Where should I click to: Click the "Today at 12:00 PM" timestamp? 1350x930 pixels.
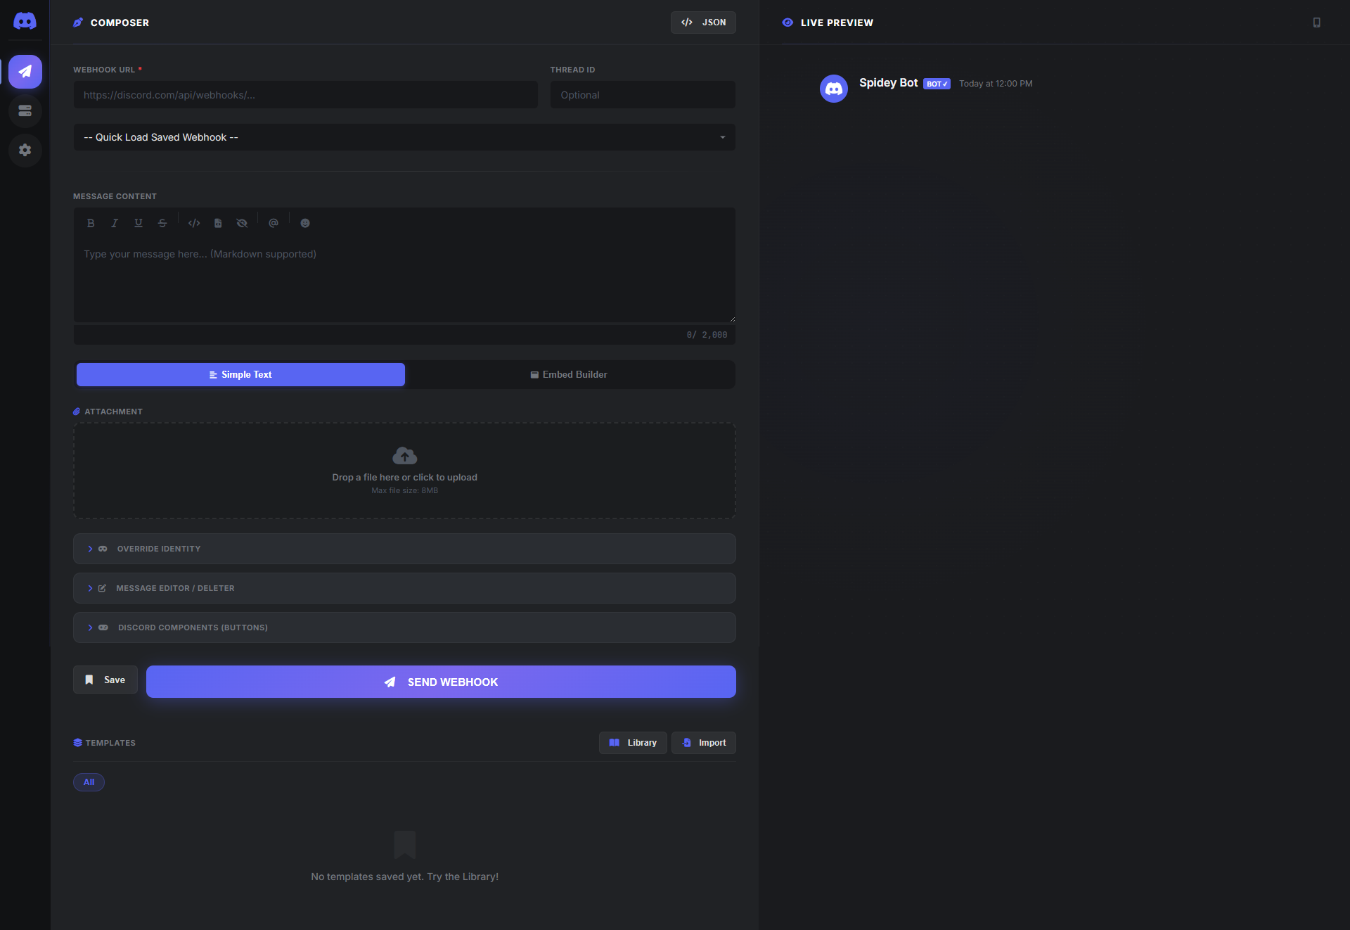click(x=996, y=84)
